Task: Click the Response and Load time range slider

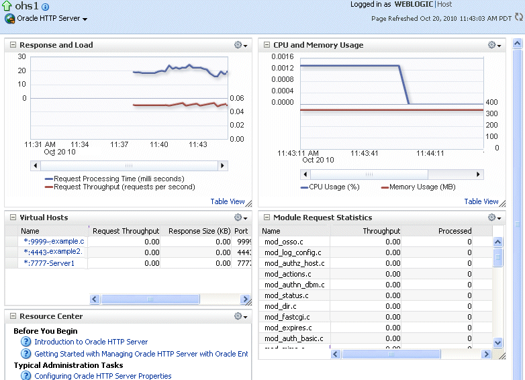Action: click(x=129, y=166)
